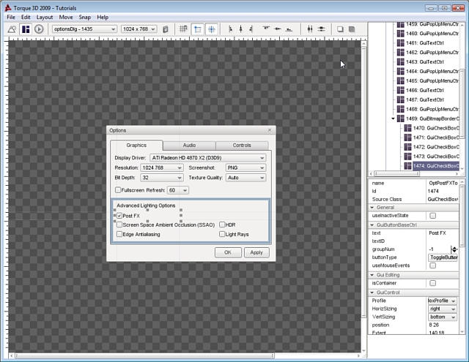Switch to the Audio tab
This screenshot has width=469, height=362.
[189, 146]
